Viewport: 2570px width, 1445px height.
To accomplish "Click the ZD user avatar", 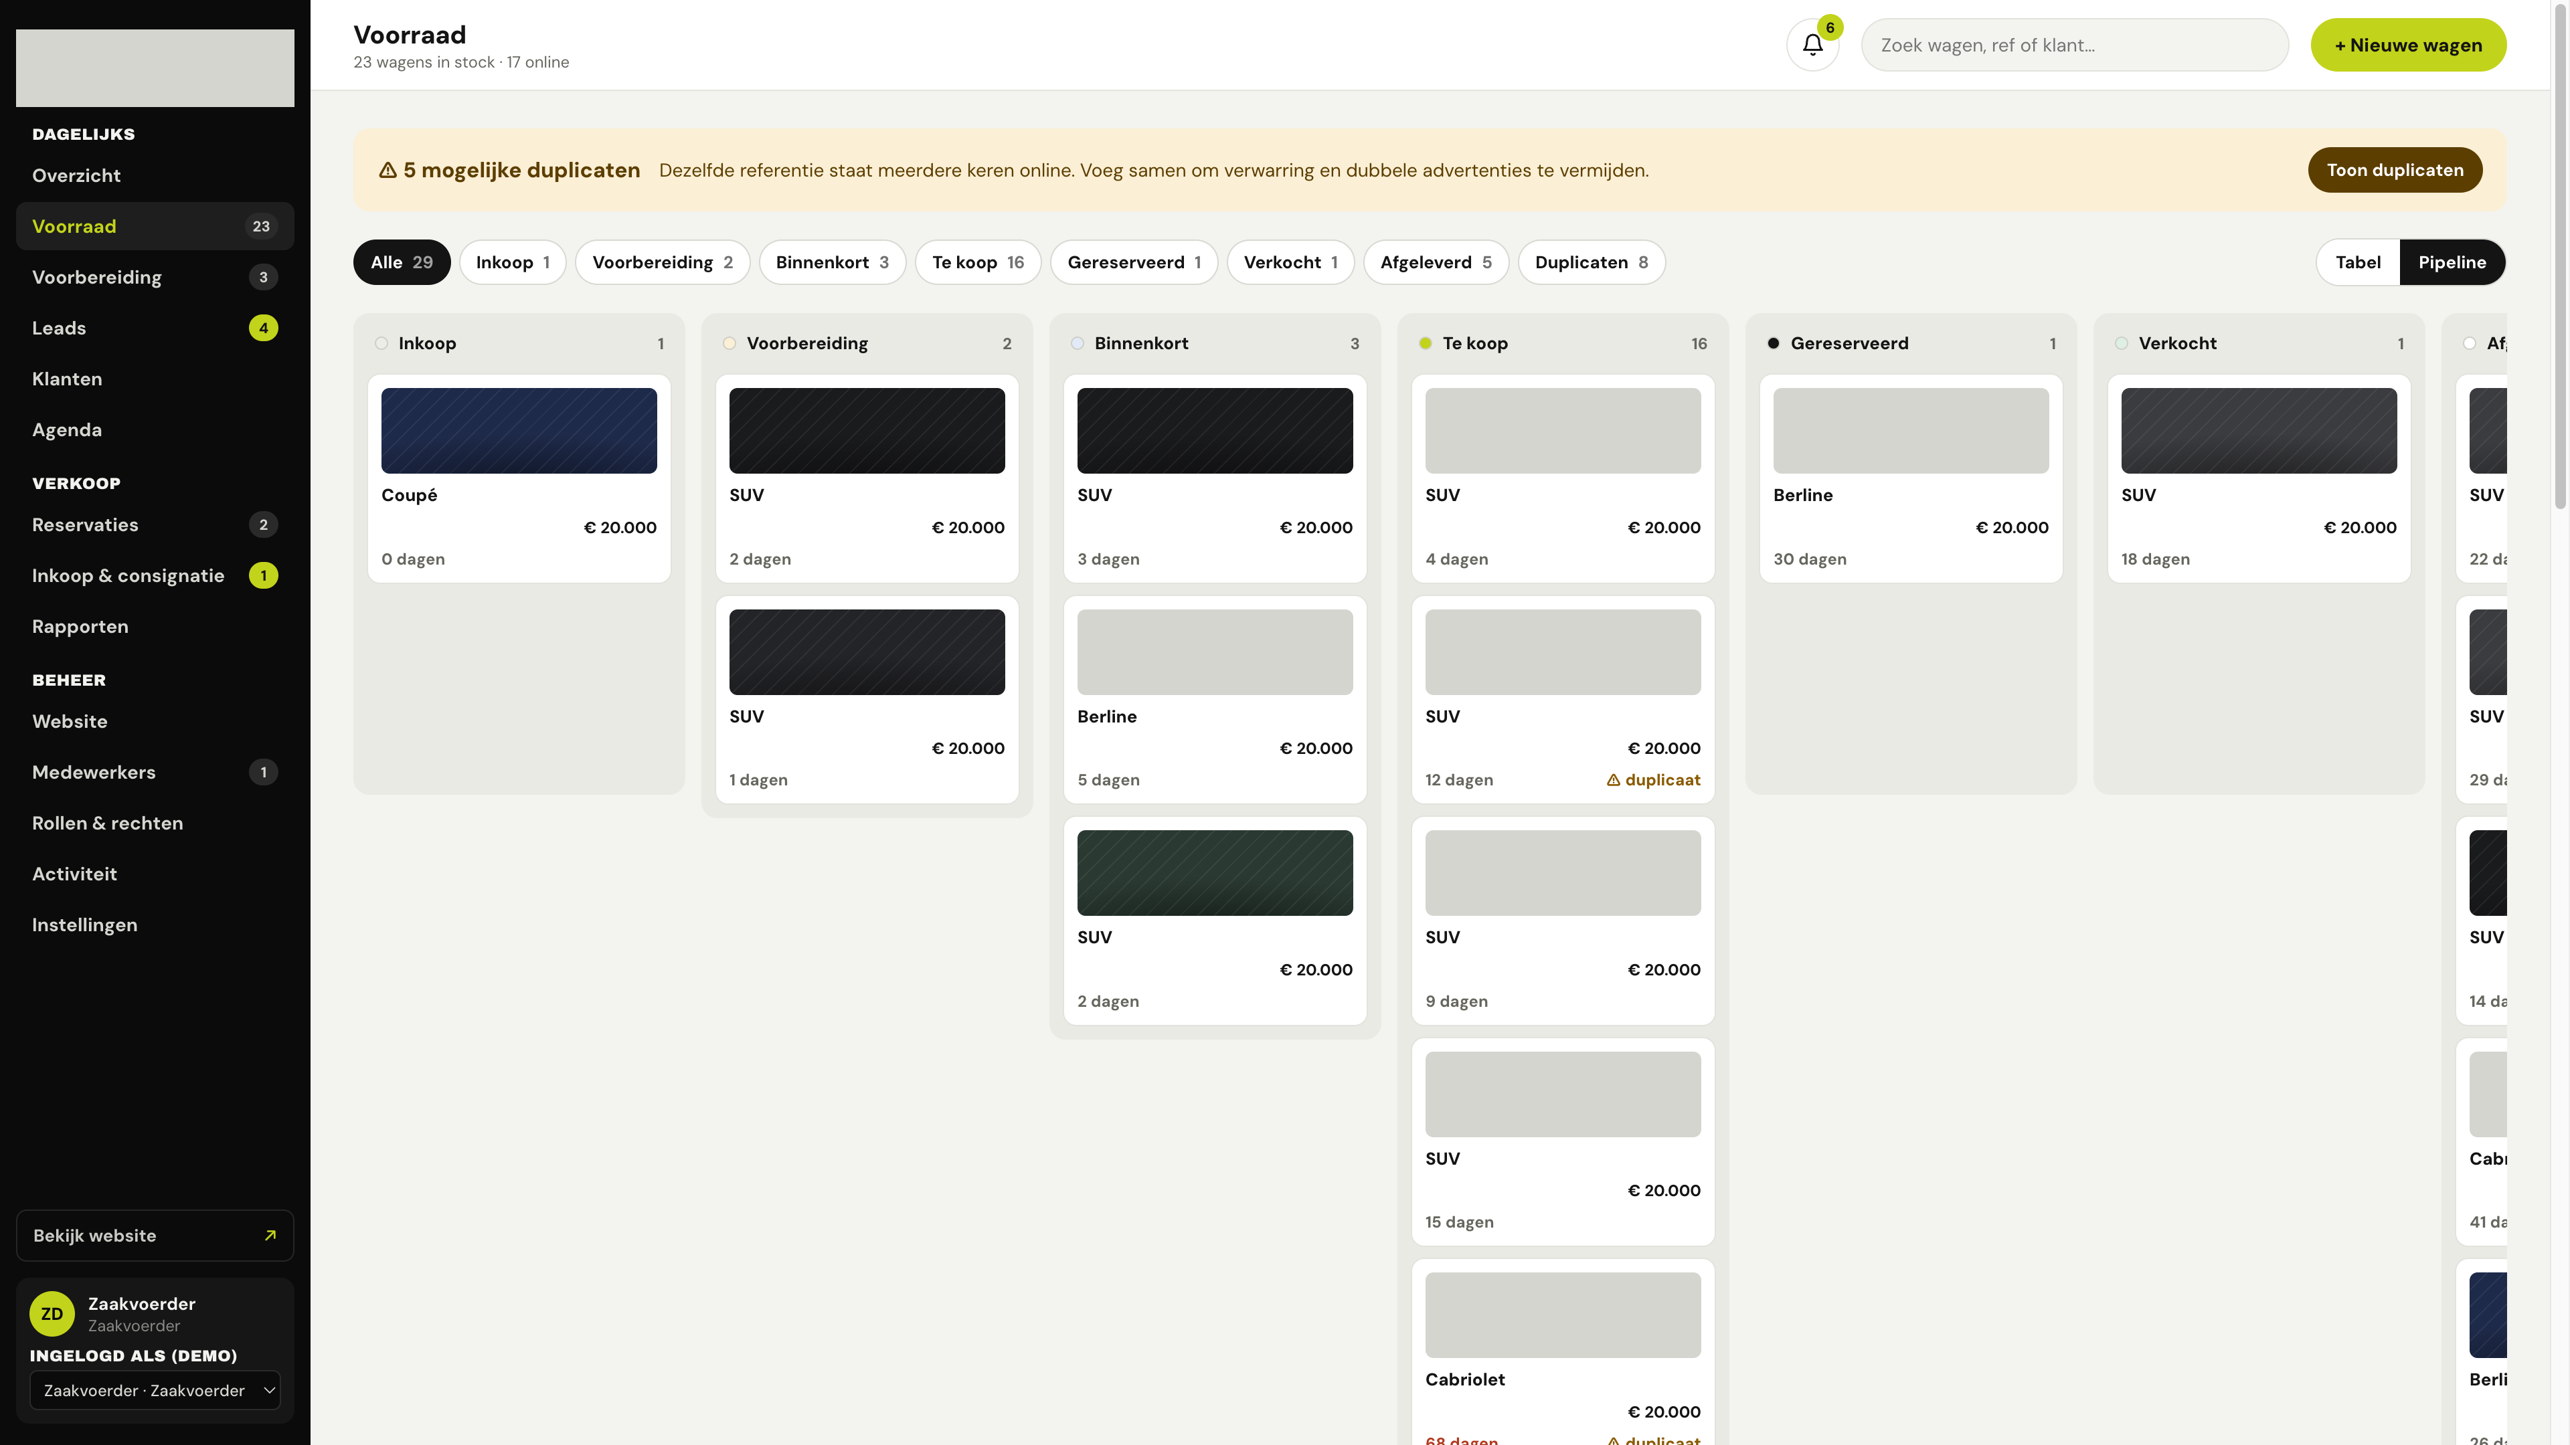I will (x=52, y=1313).
